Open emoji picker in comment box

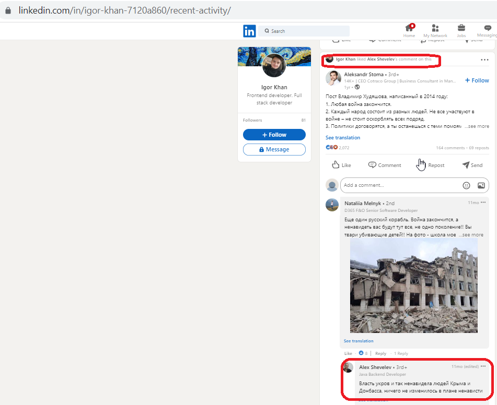[466, 186]
